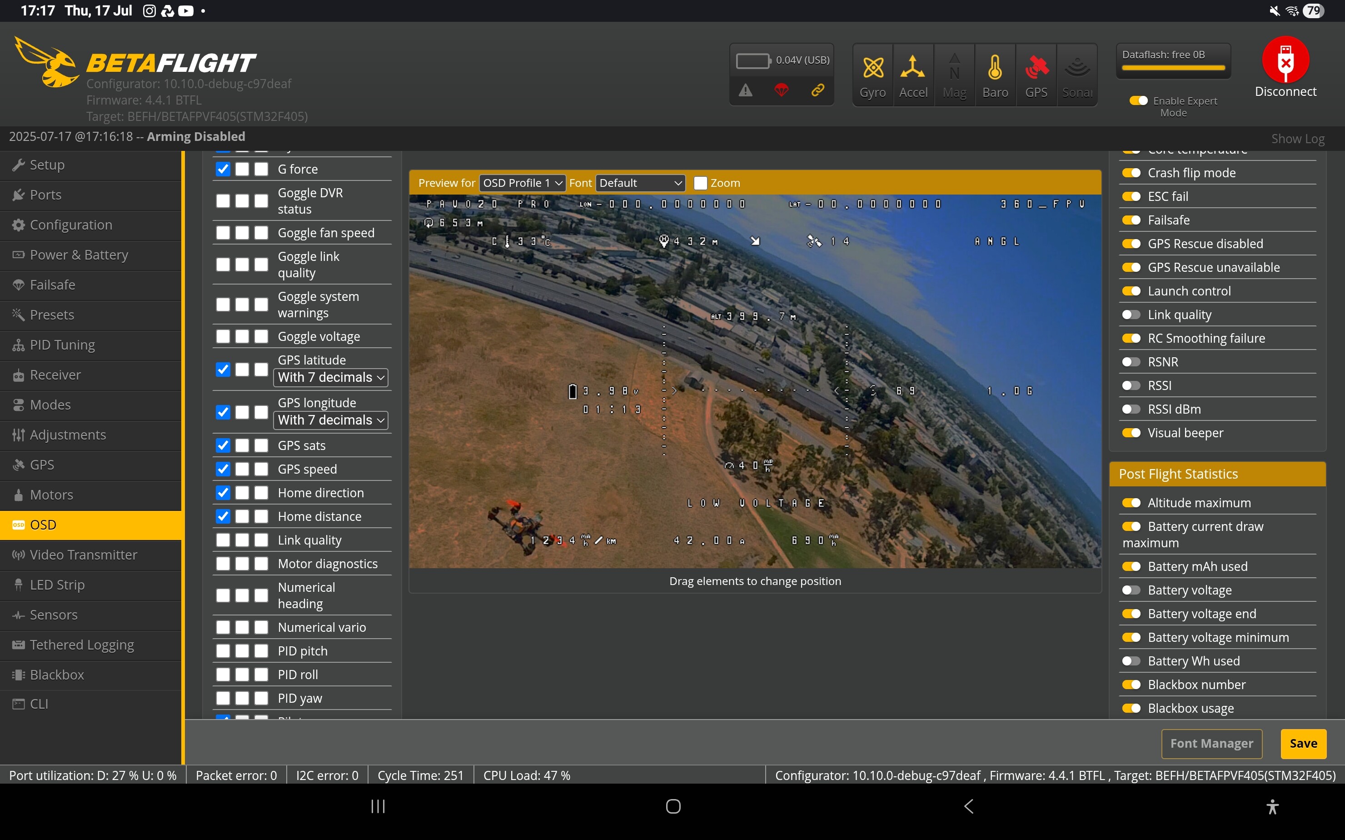This screenshot has height=840, width=1345.
Task: Click the red Disconnect USB icon
Action: pos(1285,60)
